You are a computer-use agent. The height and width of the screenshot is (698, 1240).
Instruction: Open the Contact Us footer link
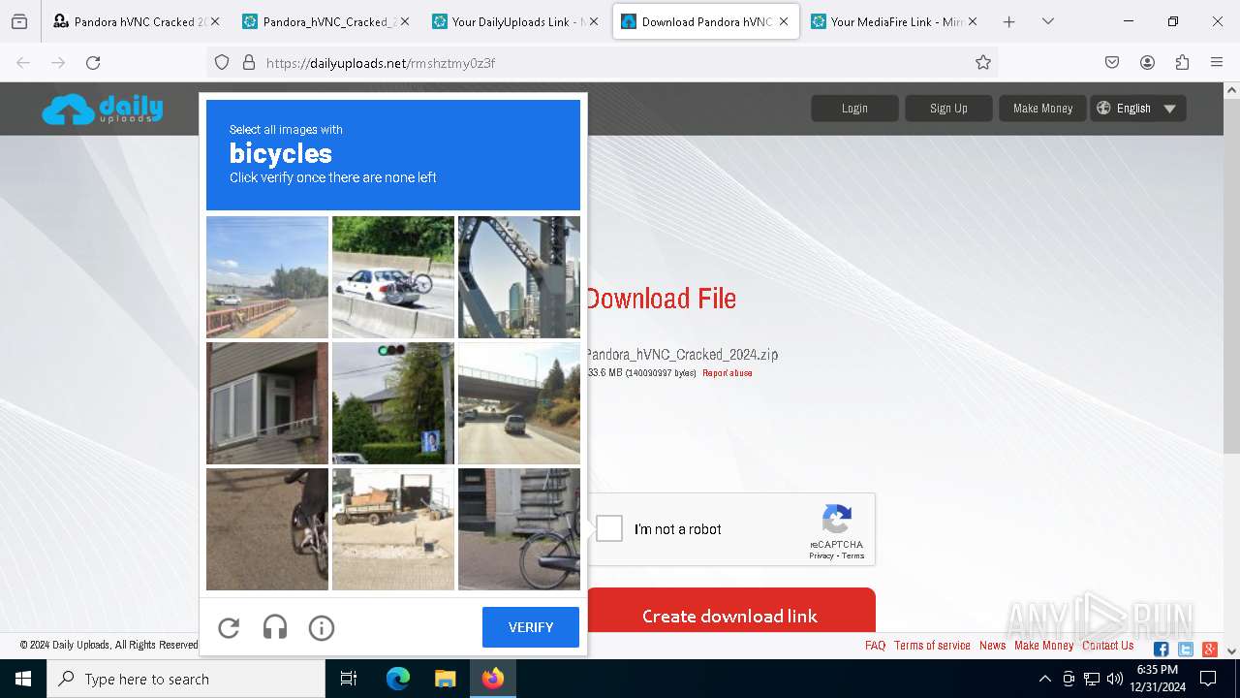[1107, 646]
